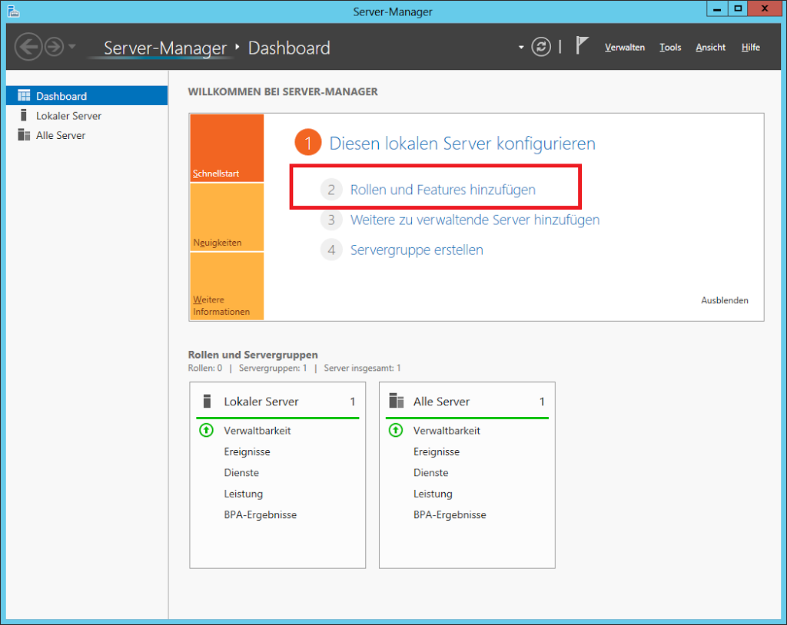Click the Lokaler Server sidebar icon

pyautogui.click(x=24, y=116)
